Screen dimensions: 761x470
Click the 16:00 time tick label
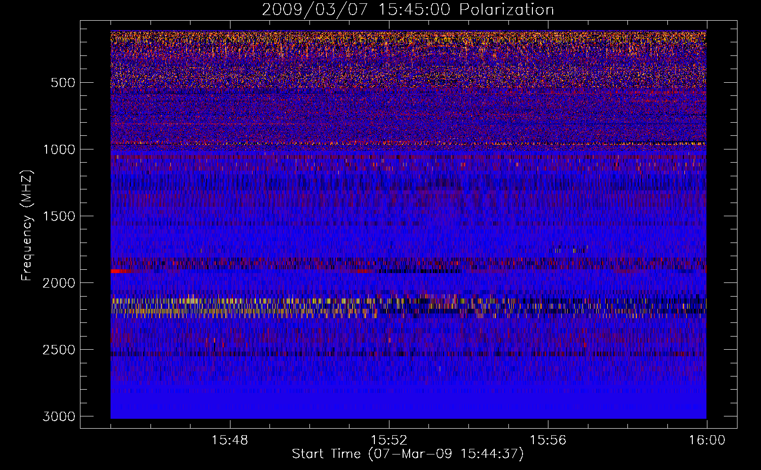[707, 440]
